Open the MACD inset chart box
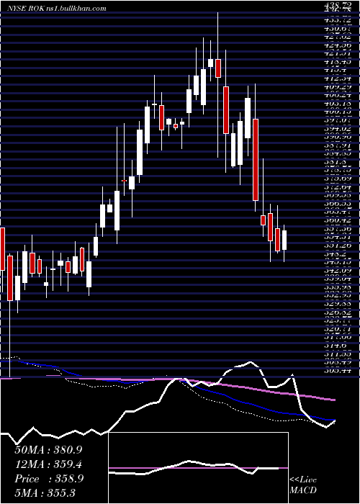Screen dimensions: 360x504 [x=198, y=468]
